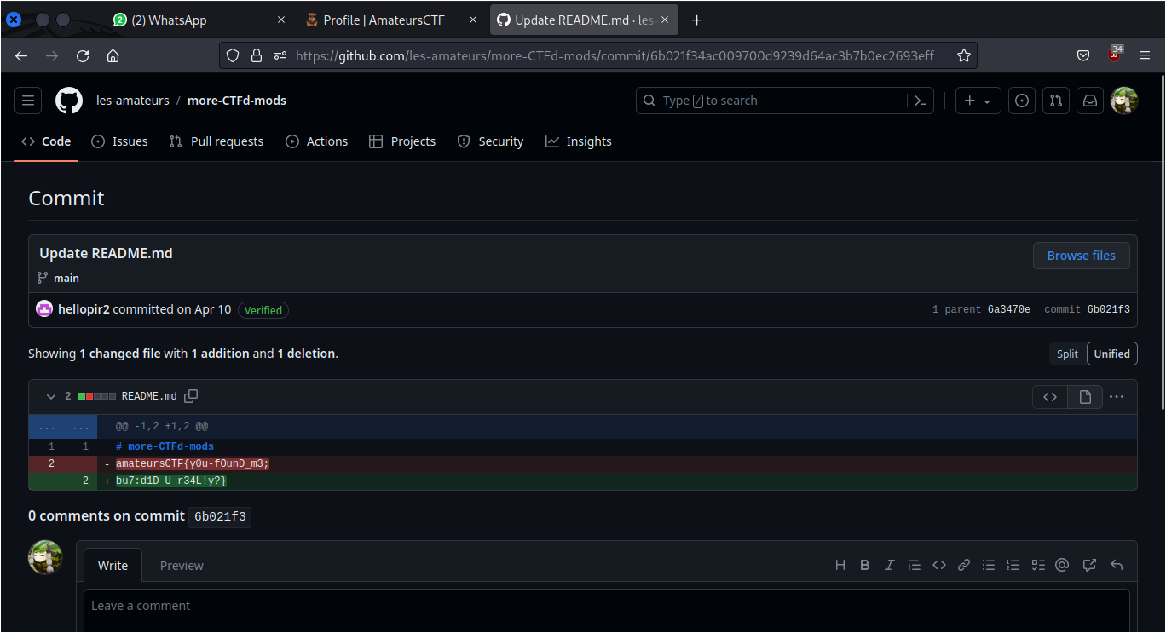Show the README.md source diff view
Screen dimensions: 1166x633
[x=1050, y=397]
